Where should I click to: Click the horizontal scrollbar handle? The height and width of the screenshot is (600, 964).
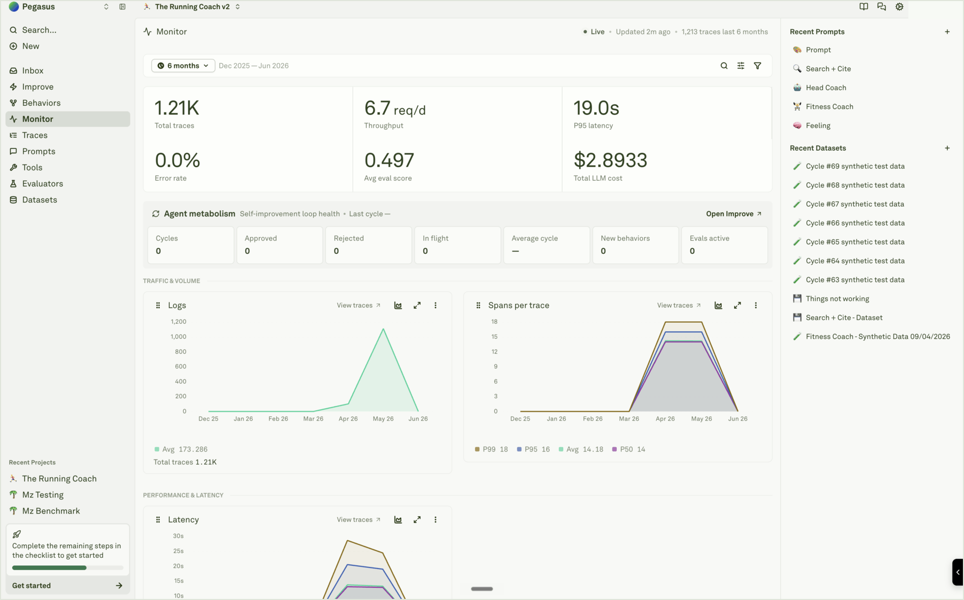tap(482, 589)
